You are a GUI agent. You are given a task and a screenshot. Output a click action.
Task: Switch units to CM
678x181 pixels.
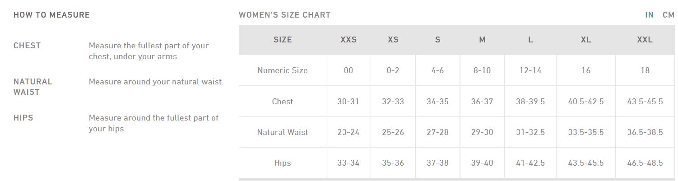point(669,15)
